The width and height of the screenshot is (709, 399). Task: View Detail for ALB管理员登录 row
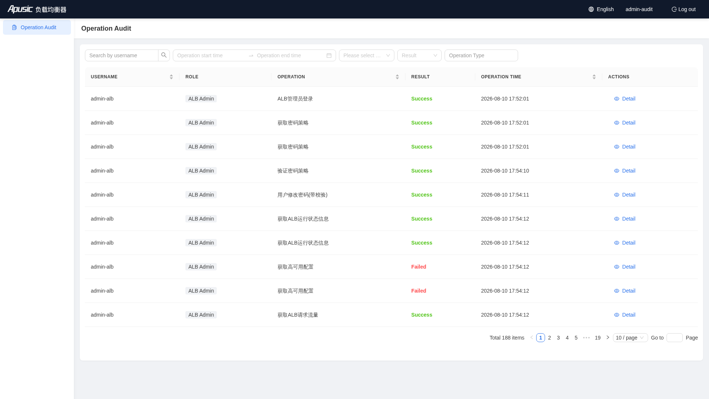[625, 99]
